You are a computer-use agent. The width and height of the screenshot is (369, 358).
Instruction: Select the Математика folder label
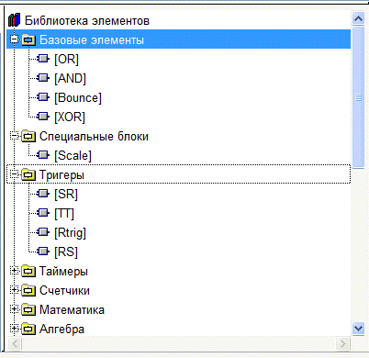pos(72,310)
